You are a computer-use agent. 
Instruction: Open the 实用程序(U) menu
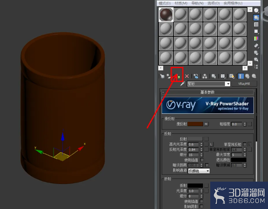(233, 3)
